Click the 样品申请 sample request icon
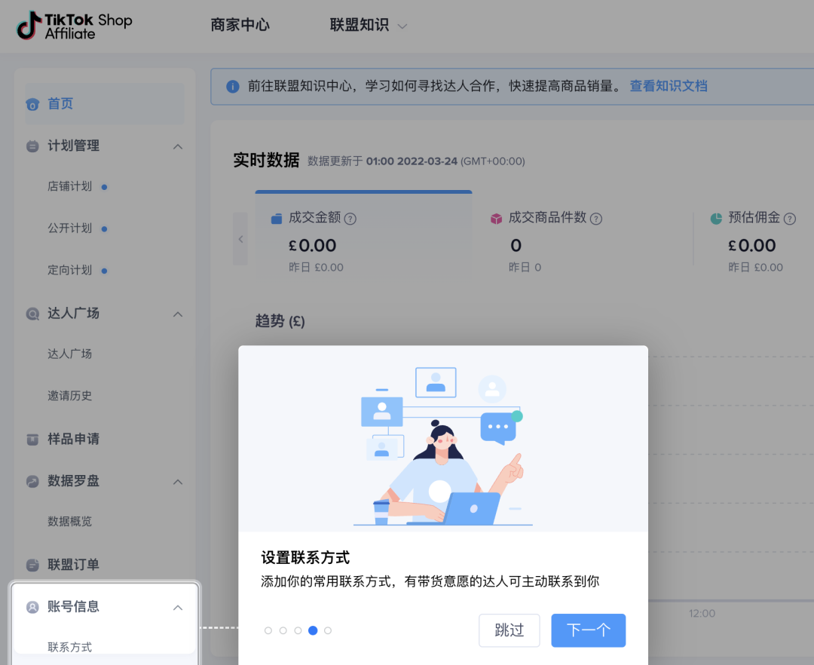814x665 pixels. tap(32, 439)
